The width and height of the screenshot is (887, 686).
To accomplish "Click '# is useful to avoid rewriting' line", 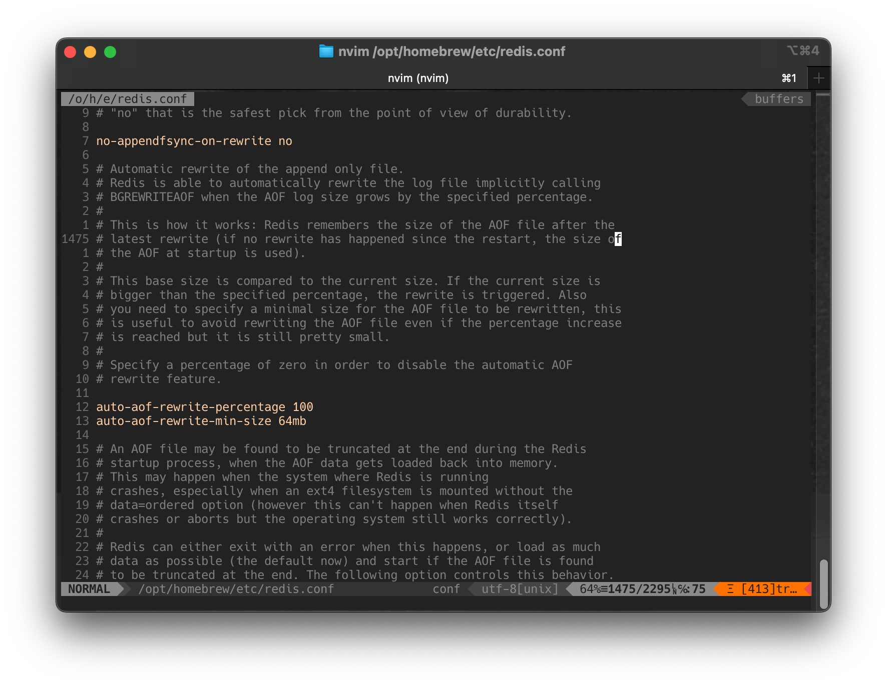I will pyautogui.click(x=359, y=323).
